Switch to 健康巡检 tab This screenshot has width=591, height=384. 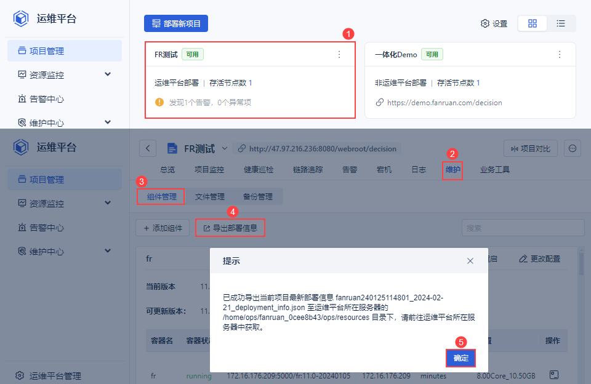click(x=259, y=170)
